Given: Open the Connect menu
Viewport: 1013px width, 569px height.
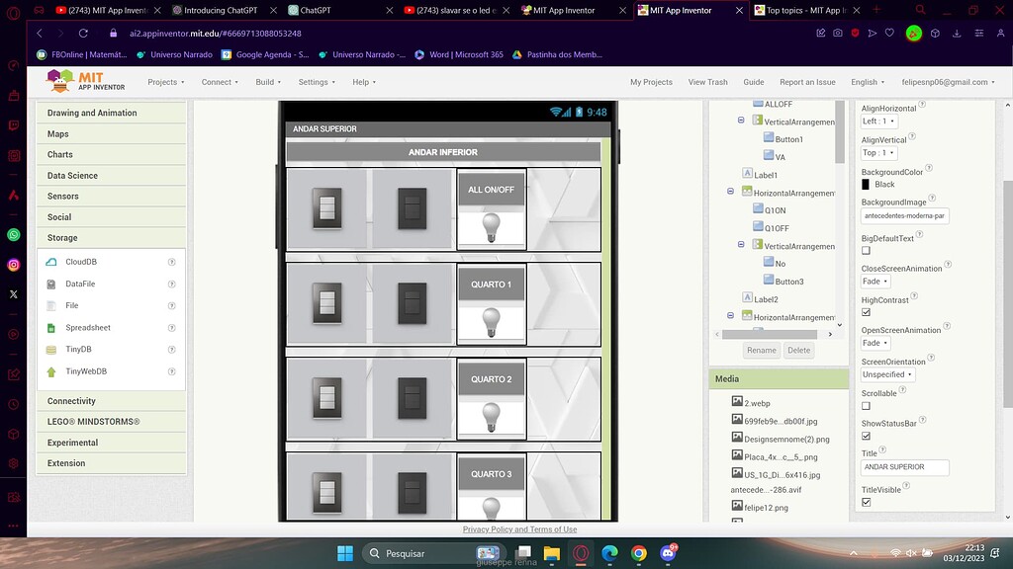Looking at the screenshot, I should [x=220, y=82].
